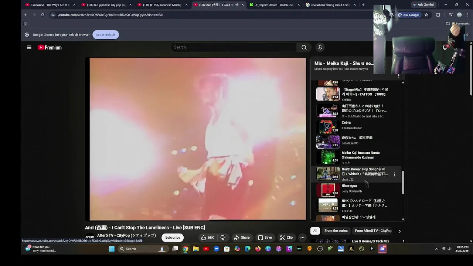Share the Anri video

[242, 238]
